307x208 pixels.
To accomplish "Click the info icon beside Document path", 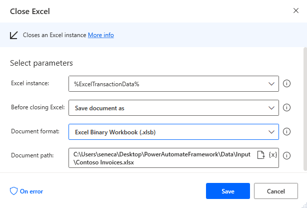I will 286,155.
